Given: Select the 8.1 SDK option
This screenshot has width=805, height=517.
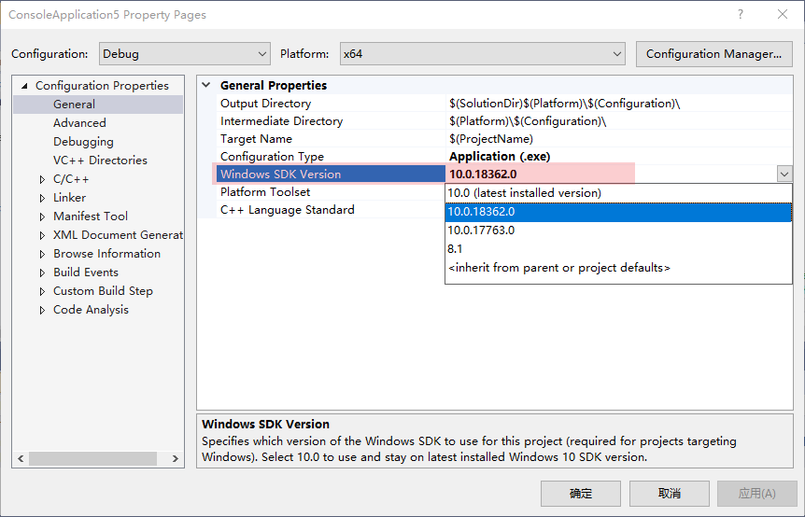Looking at the screenshot, I should point(456,249).
